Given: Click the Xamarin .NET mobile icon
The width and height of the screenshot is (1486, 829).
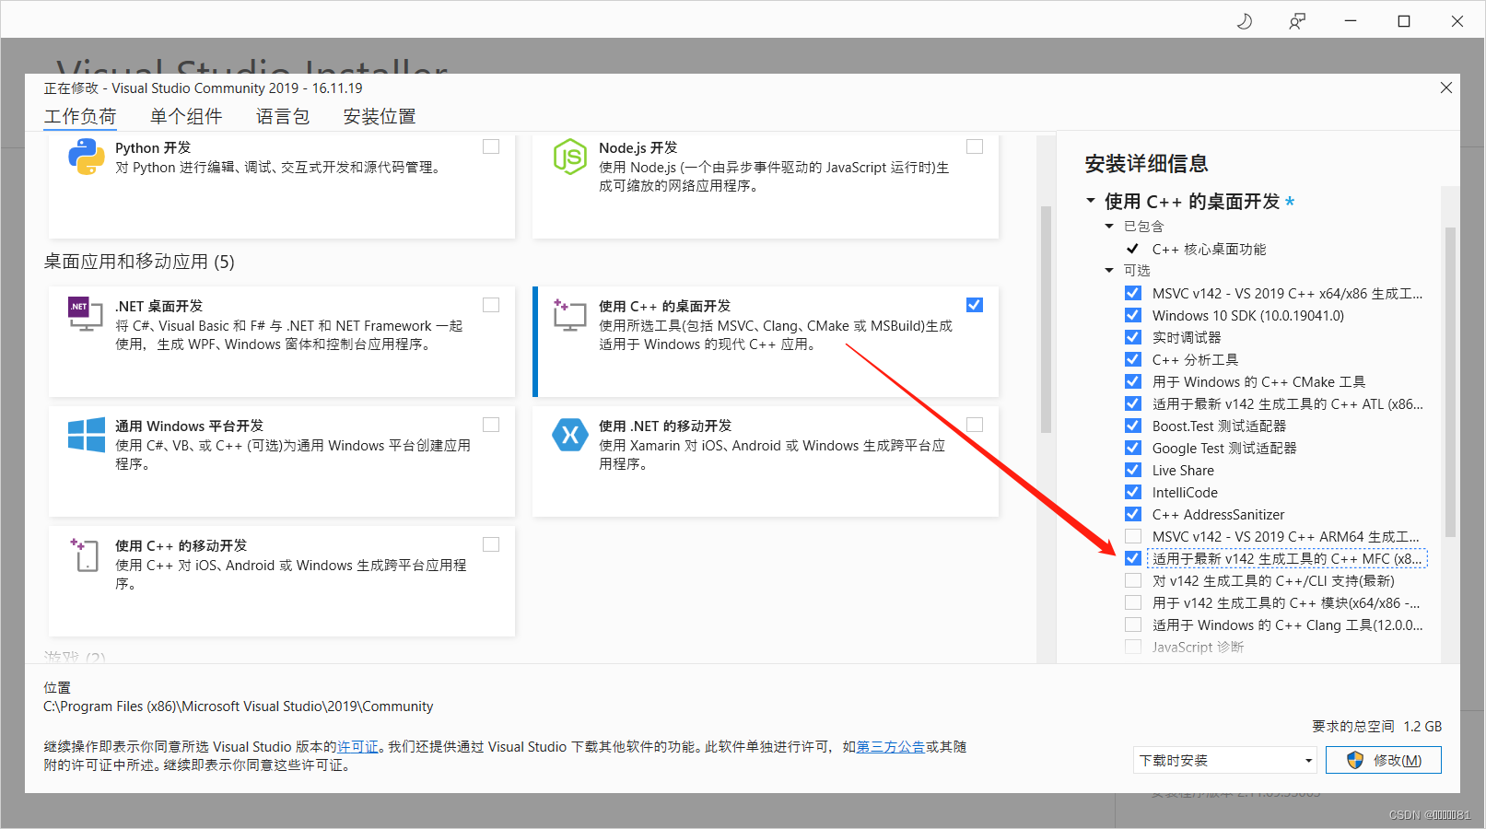Looking at the screenshot, I should coord(569,435).
